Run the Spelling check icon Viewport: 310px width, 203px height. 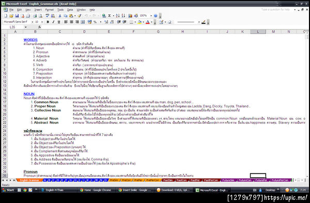coord(47,16)
